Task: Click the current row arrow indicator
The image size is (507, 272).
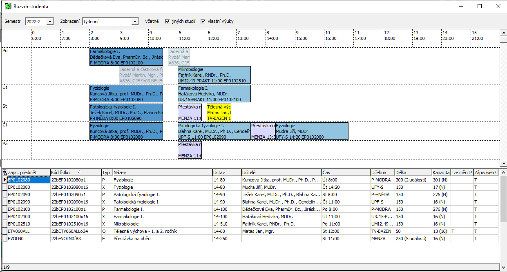Action: coord(4,180)
